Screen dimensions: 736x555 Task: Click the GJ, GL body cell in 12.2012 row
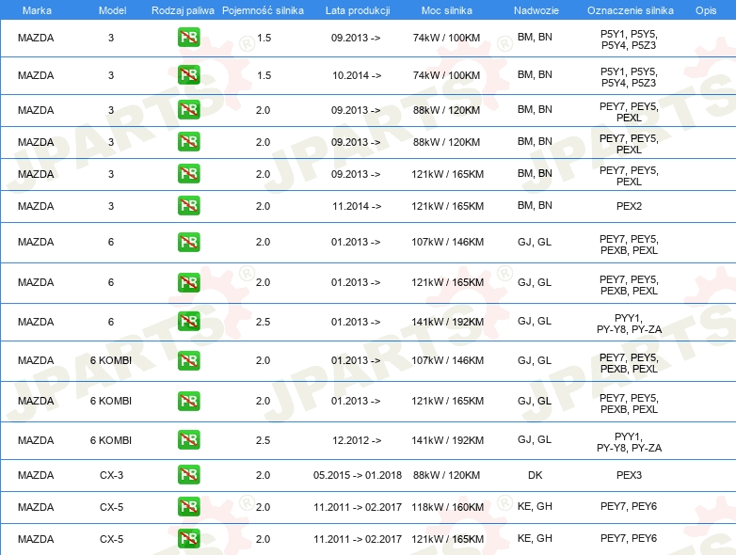click(x=535, y=439)
